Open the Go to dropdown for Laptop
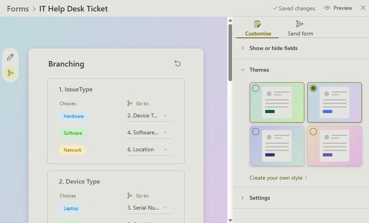 [149, 208]
